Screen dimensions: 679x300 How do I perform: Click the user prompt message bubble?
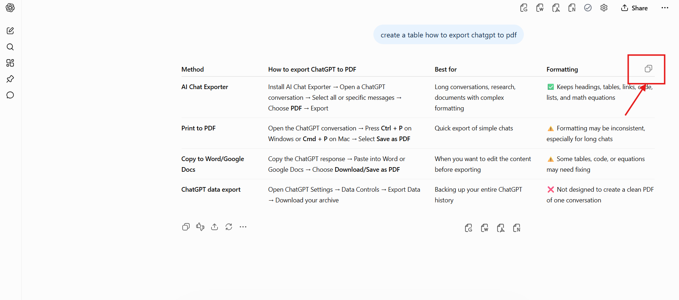448,35
